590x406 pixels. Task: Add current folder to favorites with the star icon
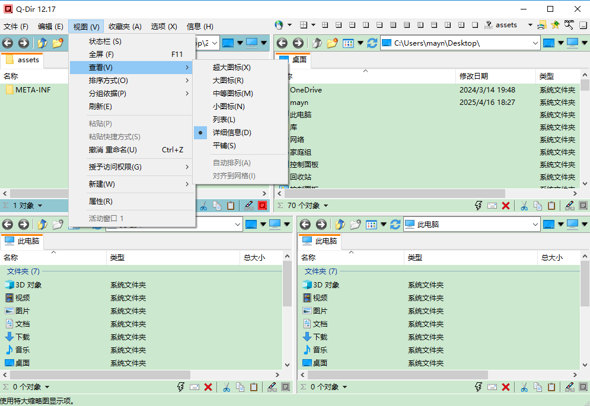tap(555, 25)
